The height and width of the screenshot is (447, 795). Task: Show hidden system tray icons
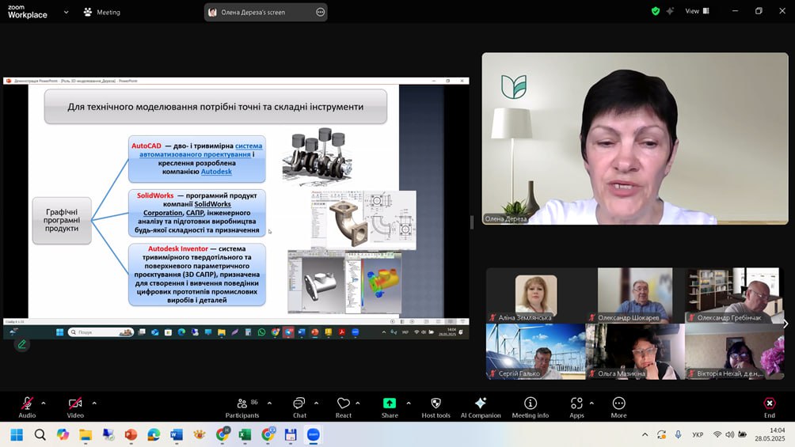pyautogui.click(x=645, y=434)
